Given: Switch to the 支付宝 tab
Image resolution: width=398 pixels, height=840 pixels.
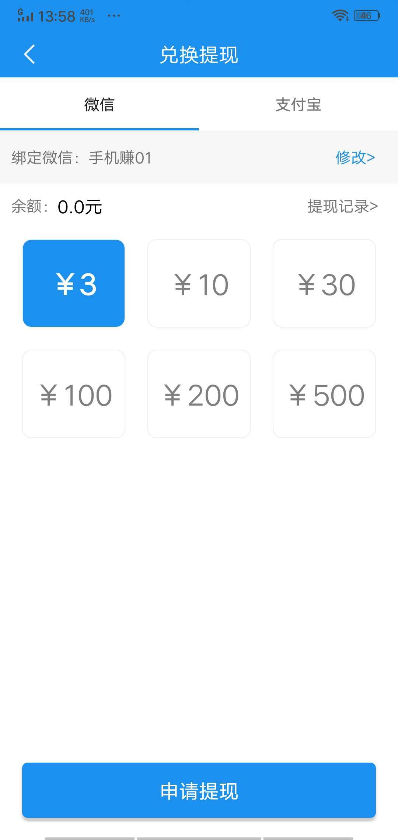Looking at the screenshot, I should point(298,105).
